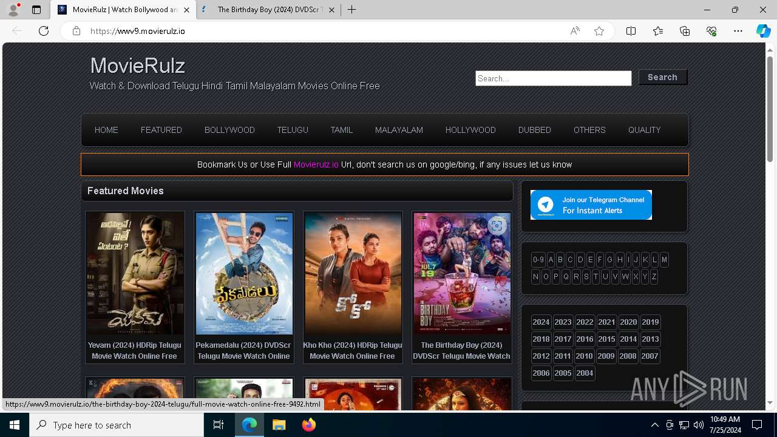Screen dimensions: 777x437
Task: Open The Birthday Boy (2024) title link
Action: tap(461, 351)
